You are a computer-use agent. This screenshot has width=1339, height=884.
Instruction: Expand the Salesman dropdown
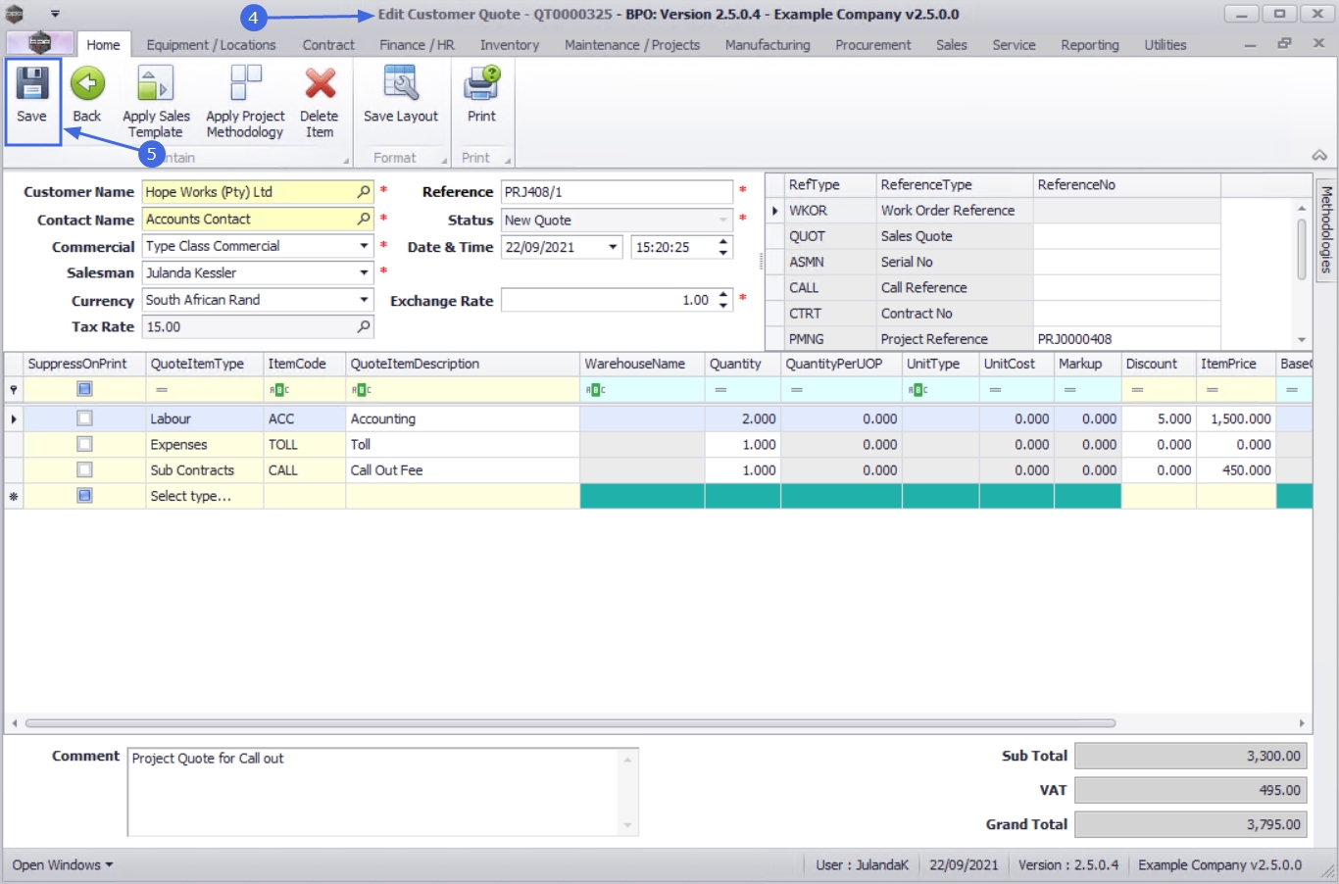coord(364,272)
